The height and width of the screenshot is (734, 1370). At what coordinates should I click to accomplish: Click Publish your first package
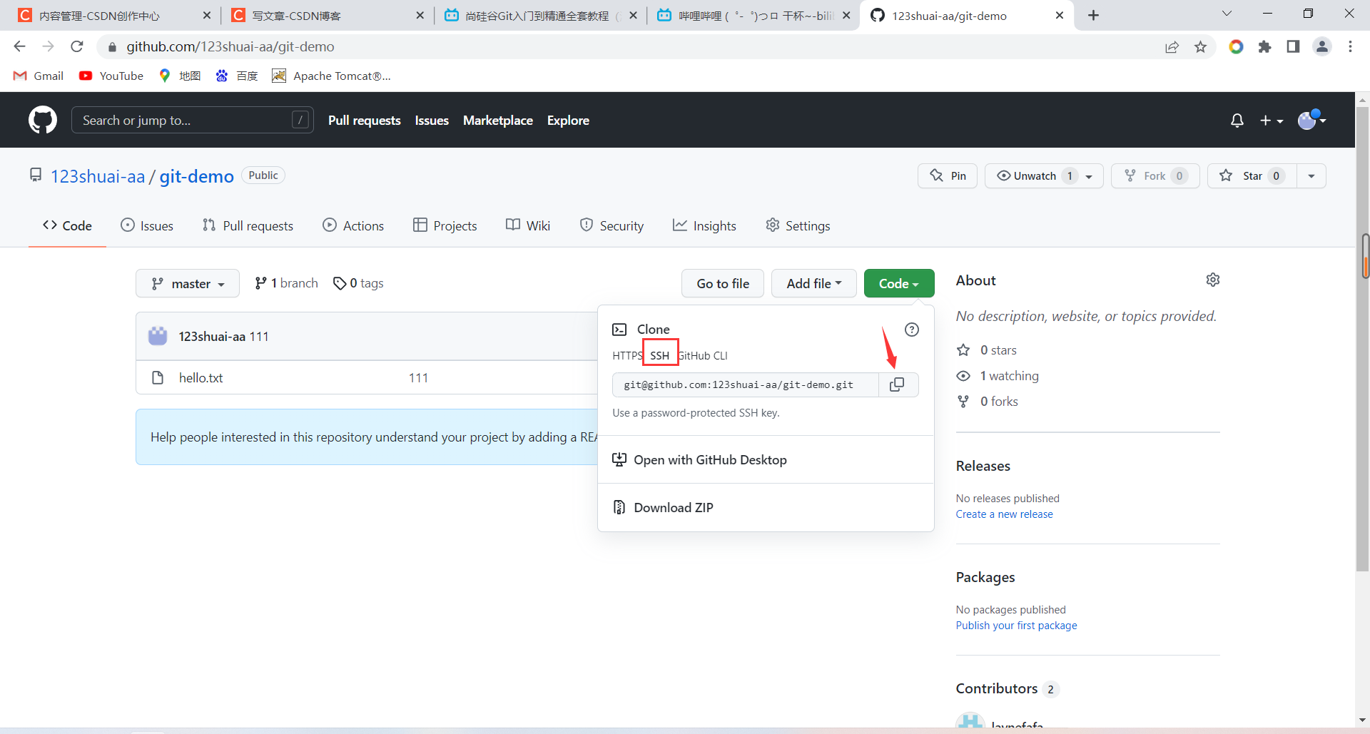[1016, 626]
